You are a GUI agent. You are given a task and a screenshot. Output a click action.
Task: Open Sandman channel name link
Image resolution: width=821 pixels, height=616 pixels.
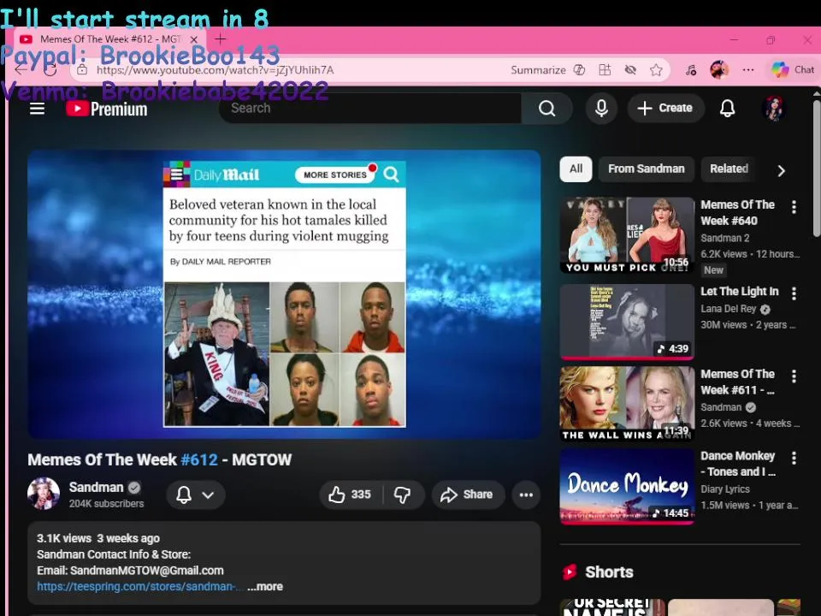point(97,487)
